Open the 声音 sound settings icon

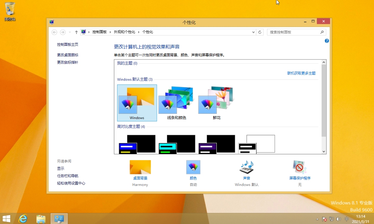tap(247, 167)
